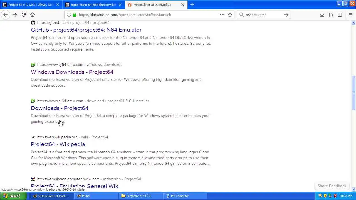Close the n64emulator at DuckDuckGo tab

click(x=183, y=5)
